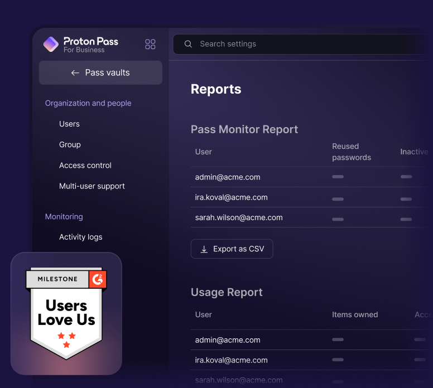The image size is (433, 388).
Task: Click the Items owned column header
Action: pos(355,314)
